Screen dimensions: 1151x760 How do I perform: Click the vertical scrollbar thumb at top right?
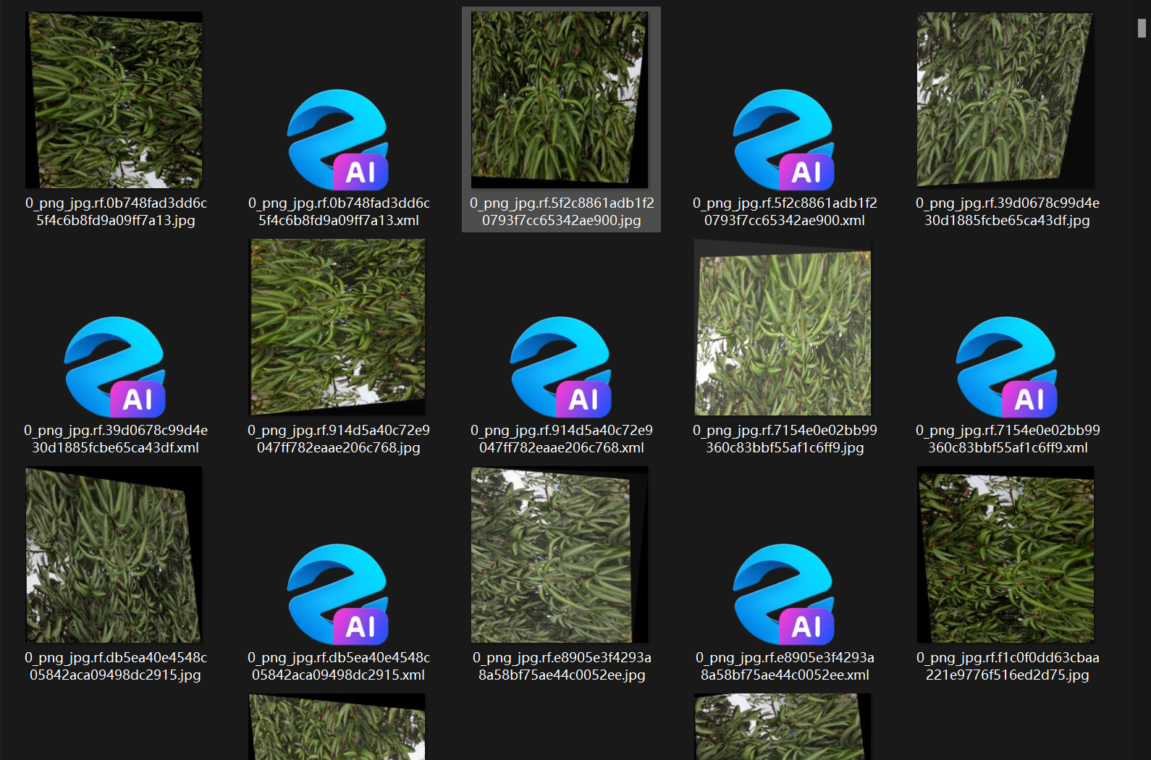(1142, 28)
